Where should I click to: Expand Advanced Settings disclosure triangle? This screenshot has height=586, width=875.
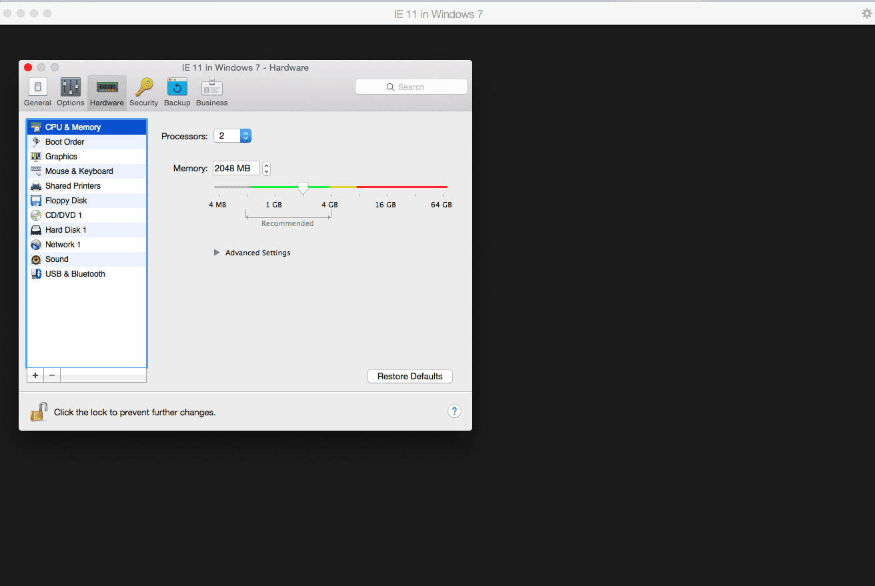pyautogui.click(x=217, y=253)
